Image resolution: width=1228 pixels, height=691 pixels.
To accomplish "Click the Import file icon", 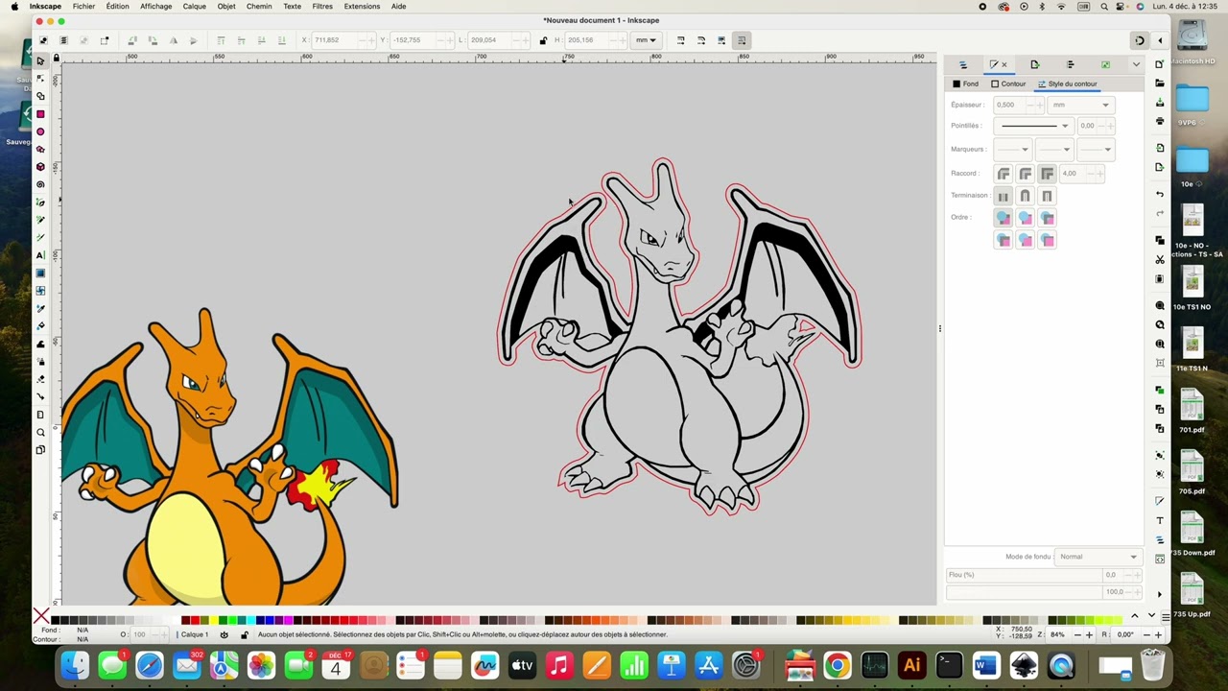I will [x=1160, y=148].
